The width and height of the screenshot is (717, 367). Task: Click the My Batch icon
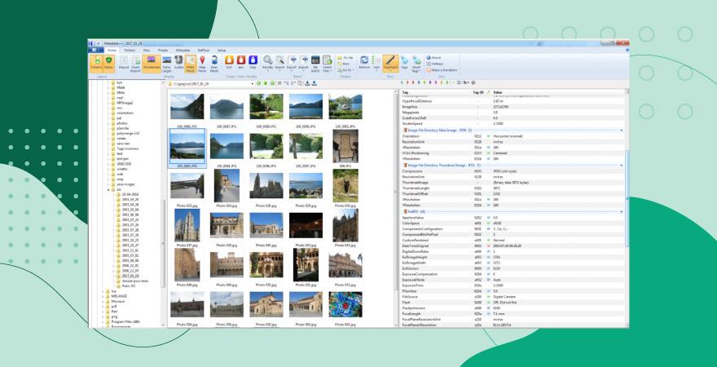[x=315, y=64]
